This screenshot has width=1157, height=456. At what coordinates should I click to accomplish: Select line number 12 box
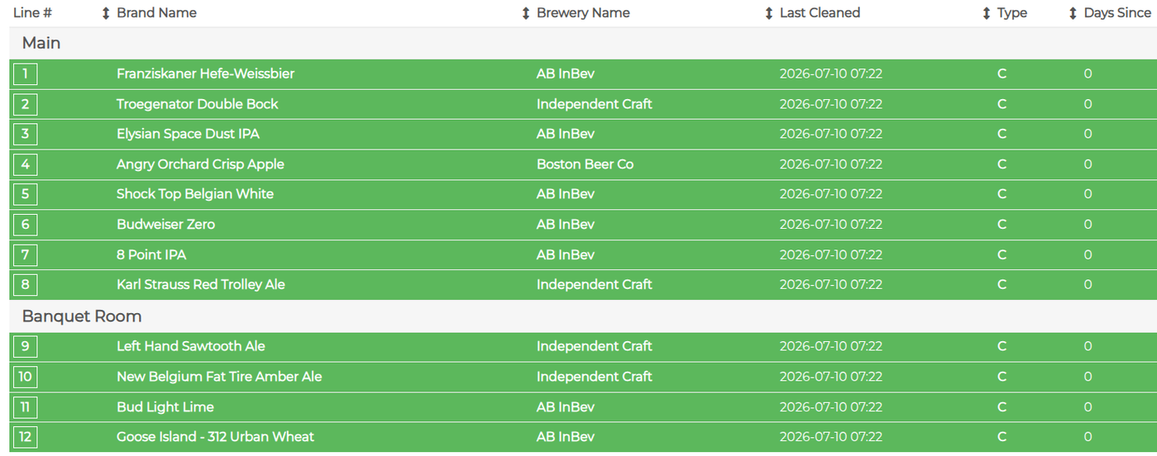[25, 436]
